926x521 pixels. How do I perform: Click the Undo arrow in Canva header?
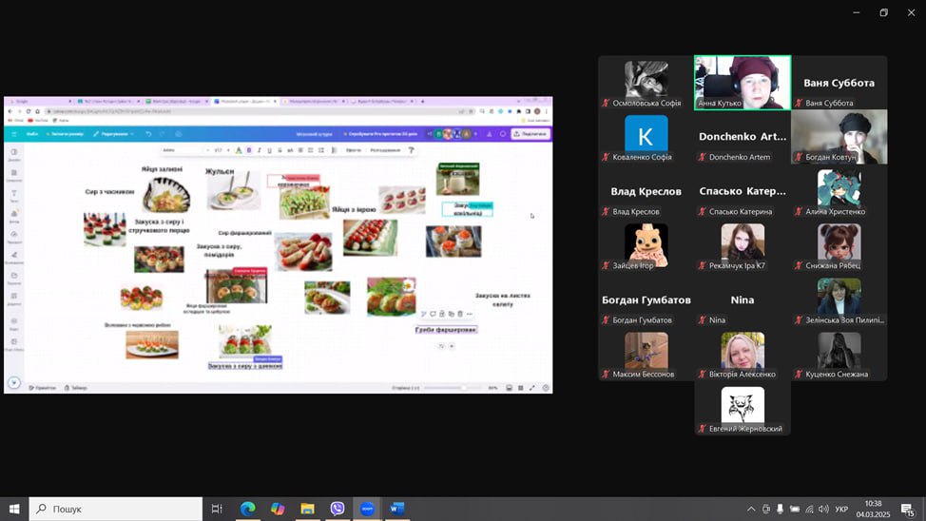[148, 134]
